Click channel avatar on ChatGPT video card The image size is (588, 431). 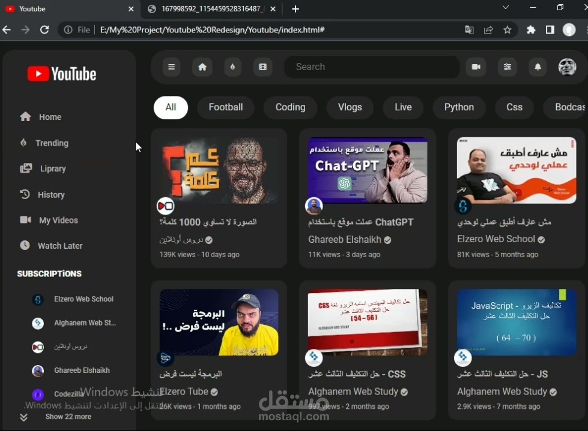(314, 206)
